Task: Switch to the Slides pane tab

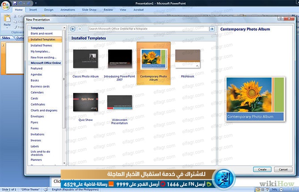Action: pyautogui.click(x=6, y=38)
